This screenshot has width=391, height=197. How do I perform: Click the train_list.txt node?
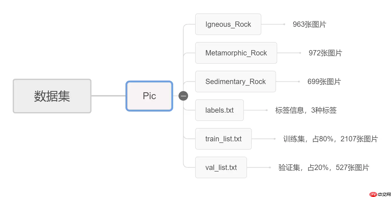point(223,139)
